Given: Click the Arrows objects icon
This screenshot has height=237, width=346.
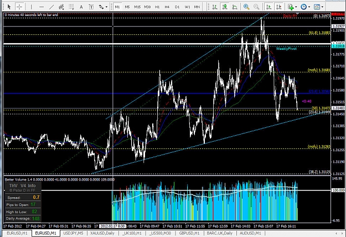Looking at the screenshot, I should click(101, 7).
